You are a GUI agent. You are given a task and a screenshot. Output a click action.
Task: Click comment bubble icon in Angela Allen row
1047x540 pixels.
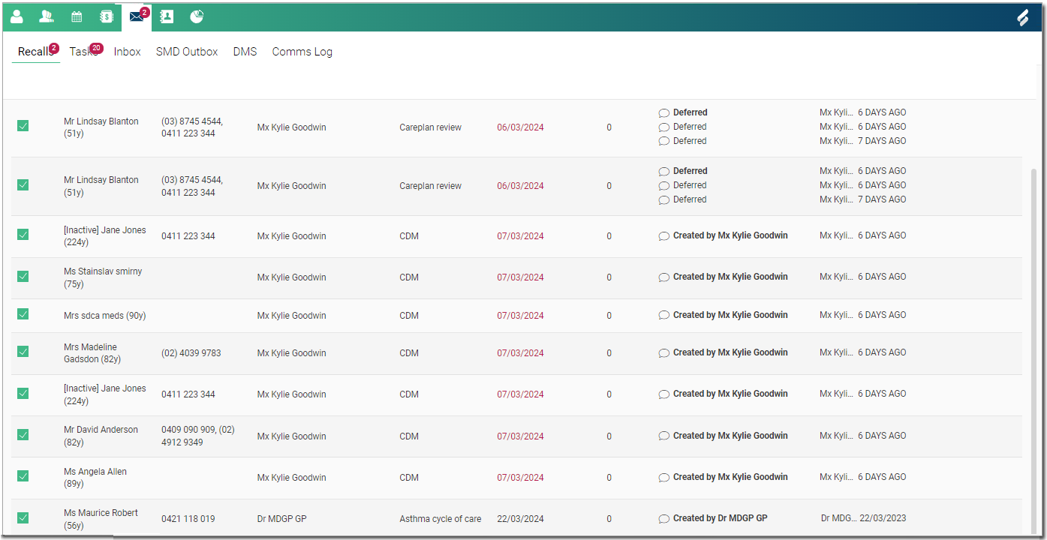tap(663, 478)
